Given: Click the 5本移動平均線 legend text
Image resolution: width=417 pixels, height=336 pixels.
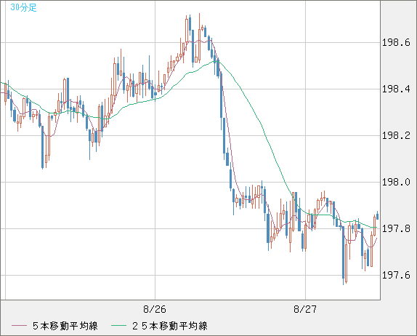Looking at the screenshot, I should point(65,326).
